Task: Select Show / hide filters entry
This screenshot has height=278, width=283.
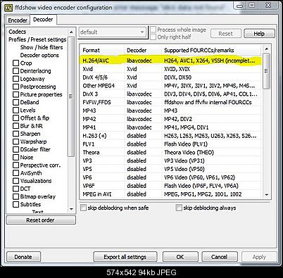Action: point(42,47)
